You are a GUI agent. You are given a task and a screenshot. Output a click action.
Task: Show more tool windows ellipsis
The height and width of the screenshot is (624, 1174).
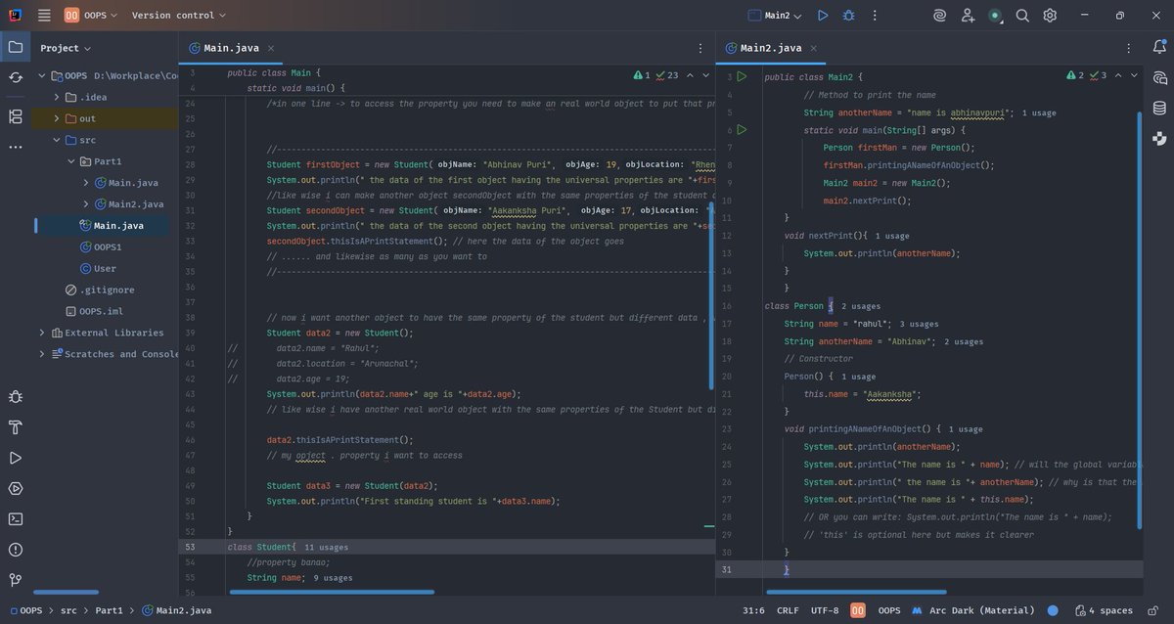(x=16, y=148)
